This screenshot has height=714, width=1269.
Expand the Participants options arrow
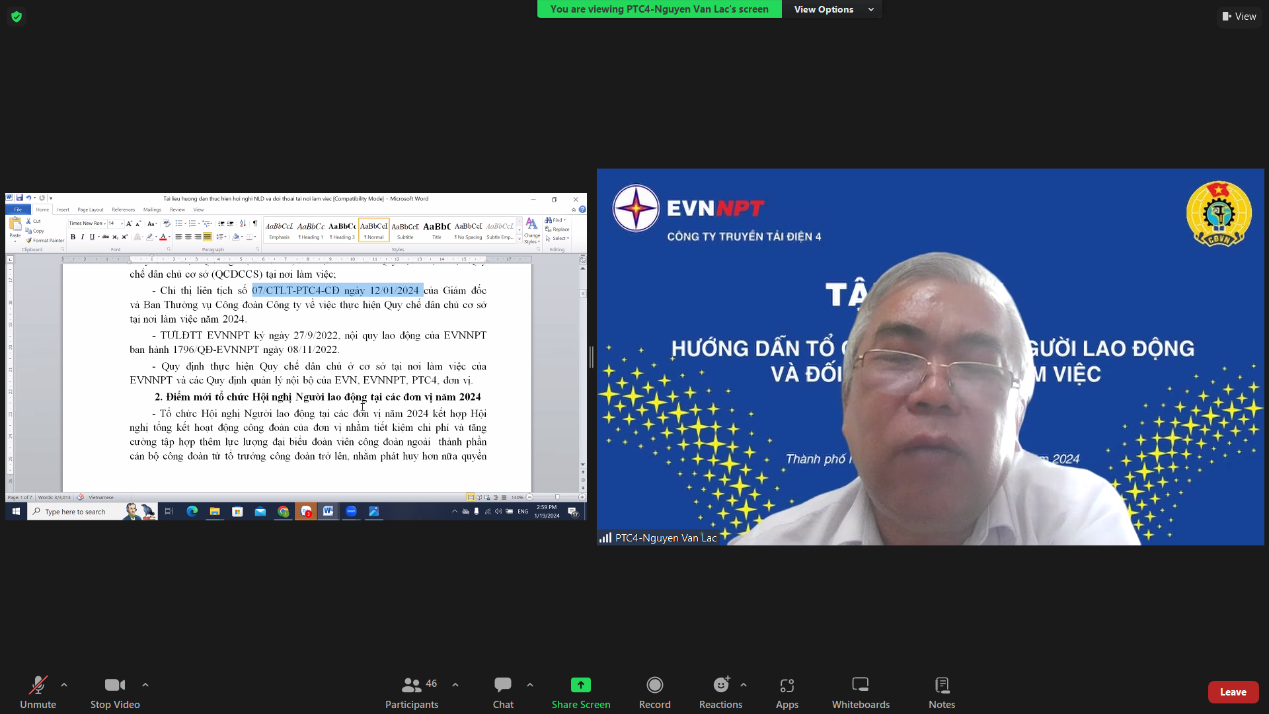pos(455,685)
